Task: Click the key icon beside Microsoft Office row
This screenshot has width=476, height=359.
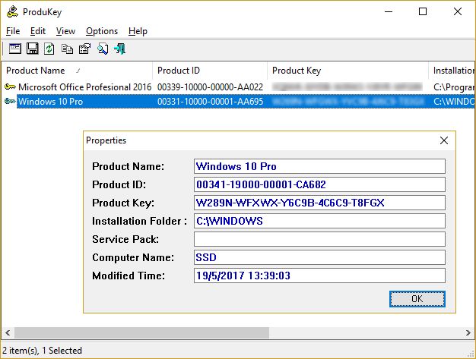Action: 10,87
